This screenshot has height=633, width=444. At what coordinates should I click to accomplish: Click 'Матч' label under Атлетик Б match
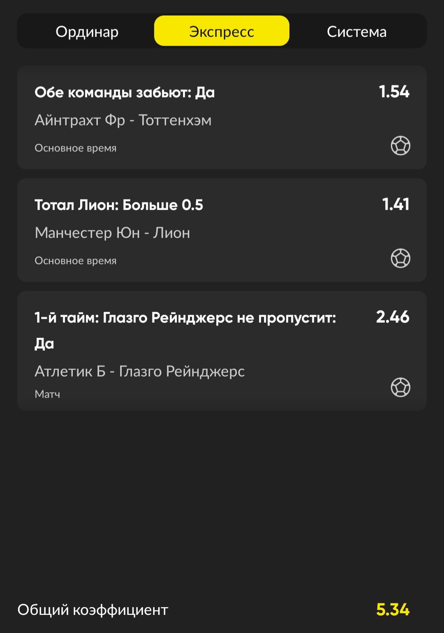pos(47,394)
